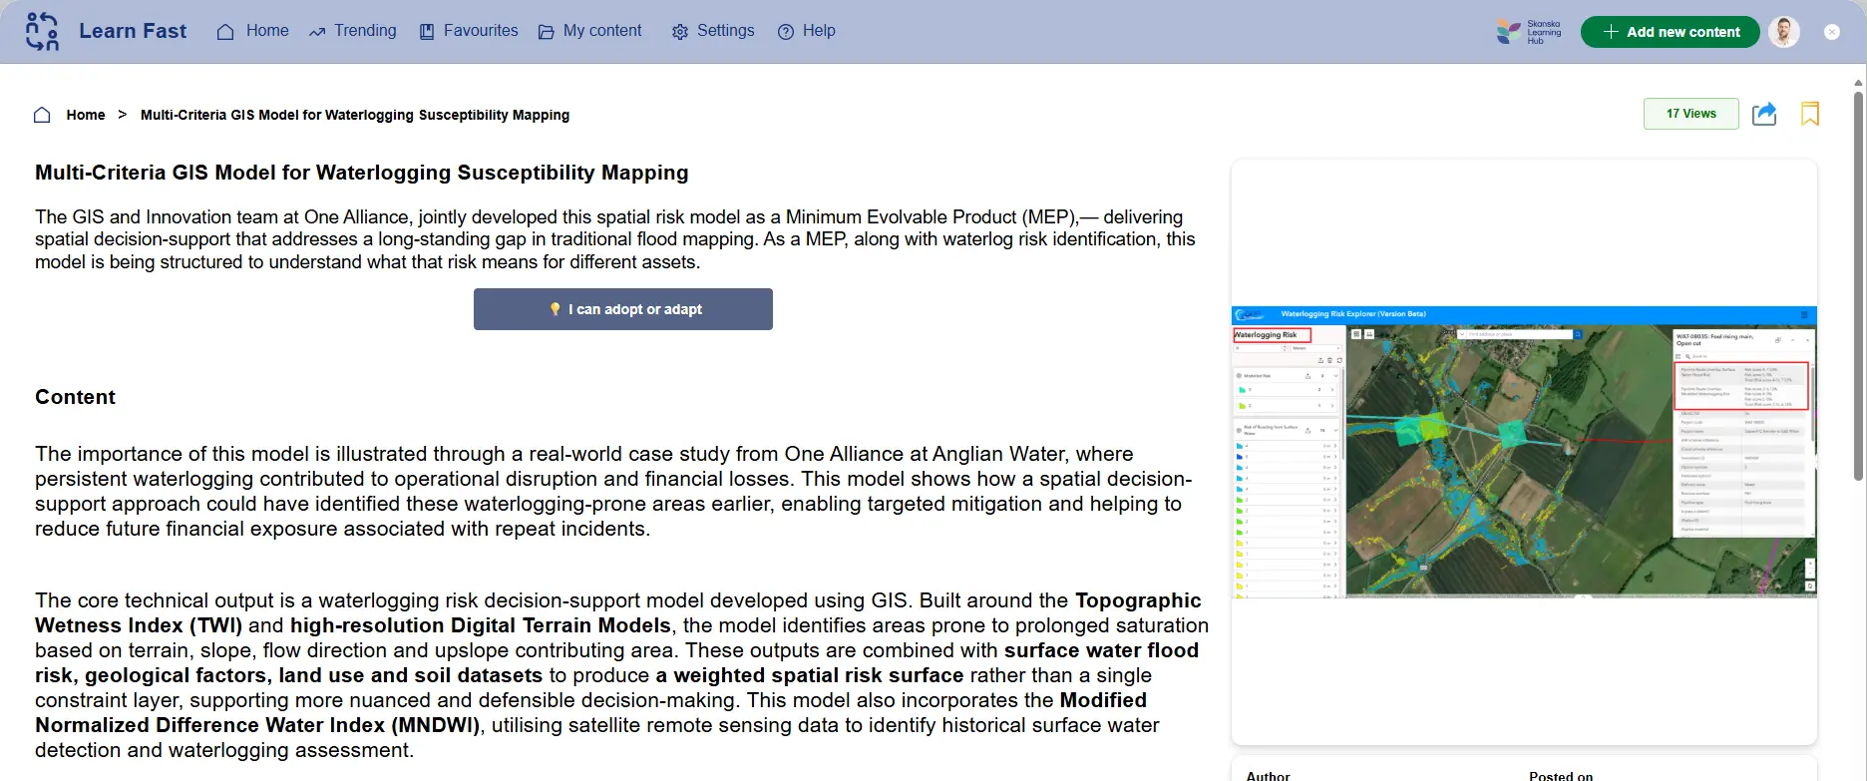Follow the Home breadcrumb link

[86, 115]
